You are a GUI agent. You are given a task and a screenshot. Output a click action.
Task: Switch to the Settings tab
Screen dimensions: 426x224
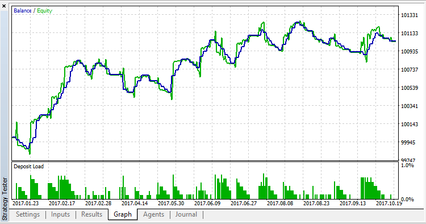[x=28, y=214]
